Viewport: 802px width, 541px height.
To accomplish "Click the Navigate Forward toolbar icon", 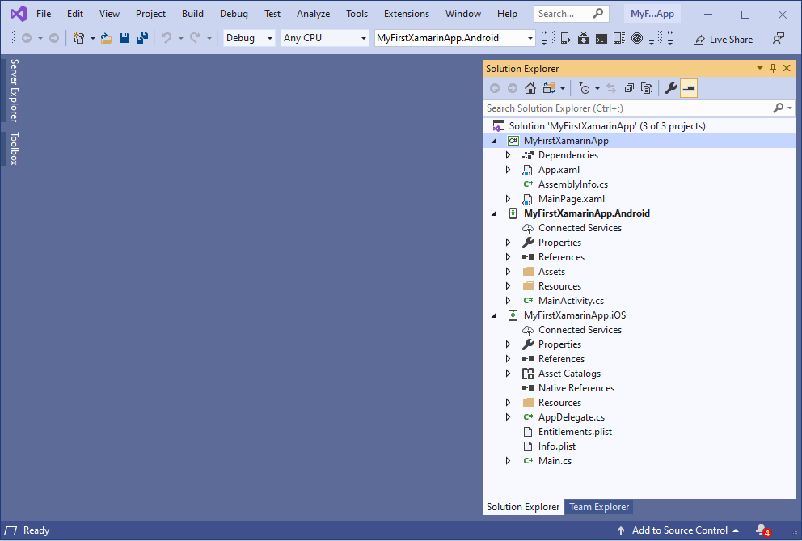I will tap(53, 38).
